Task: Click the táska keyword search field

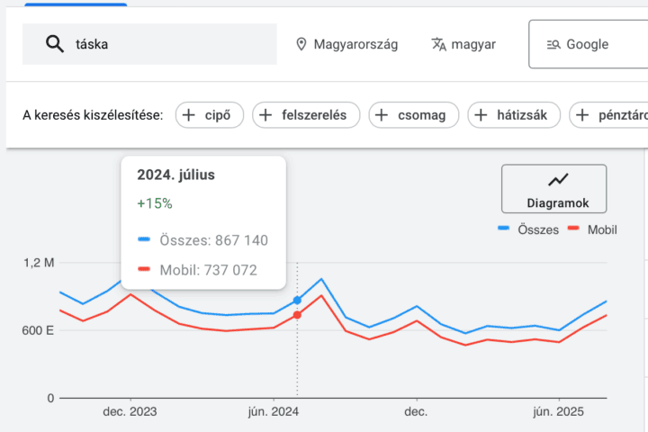Action: [162, 44]
